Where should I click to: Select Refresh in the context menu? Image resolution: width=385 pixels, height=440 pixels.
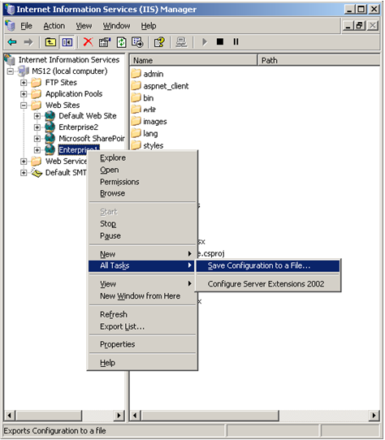(x=141, y=314)
